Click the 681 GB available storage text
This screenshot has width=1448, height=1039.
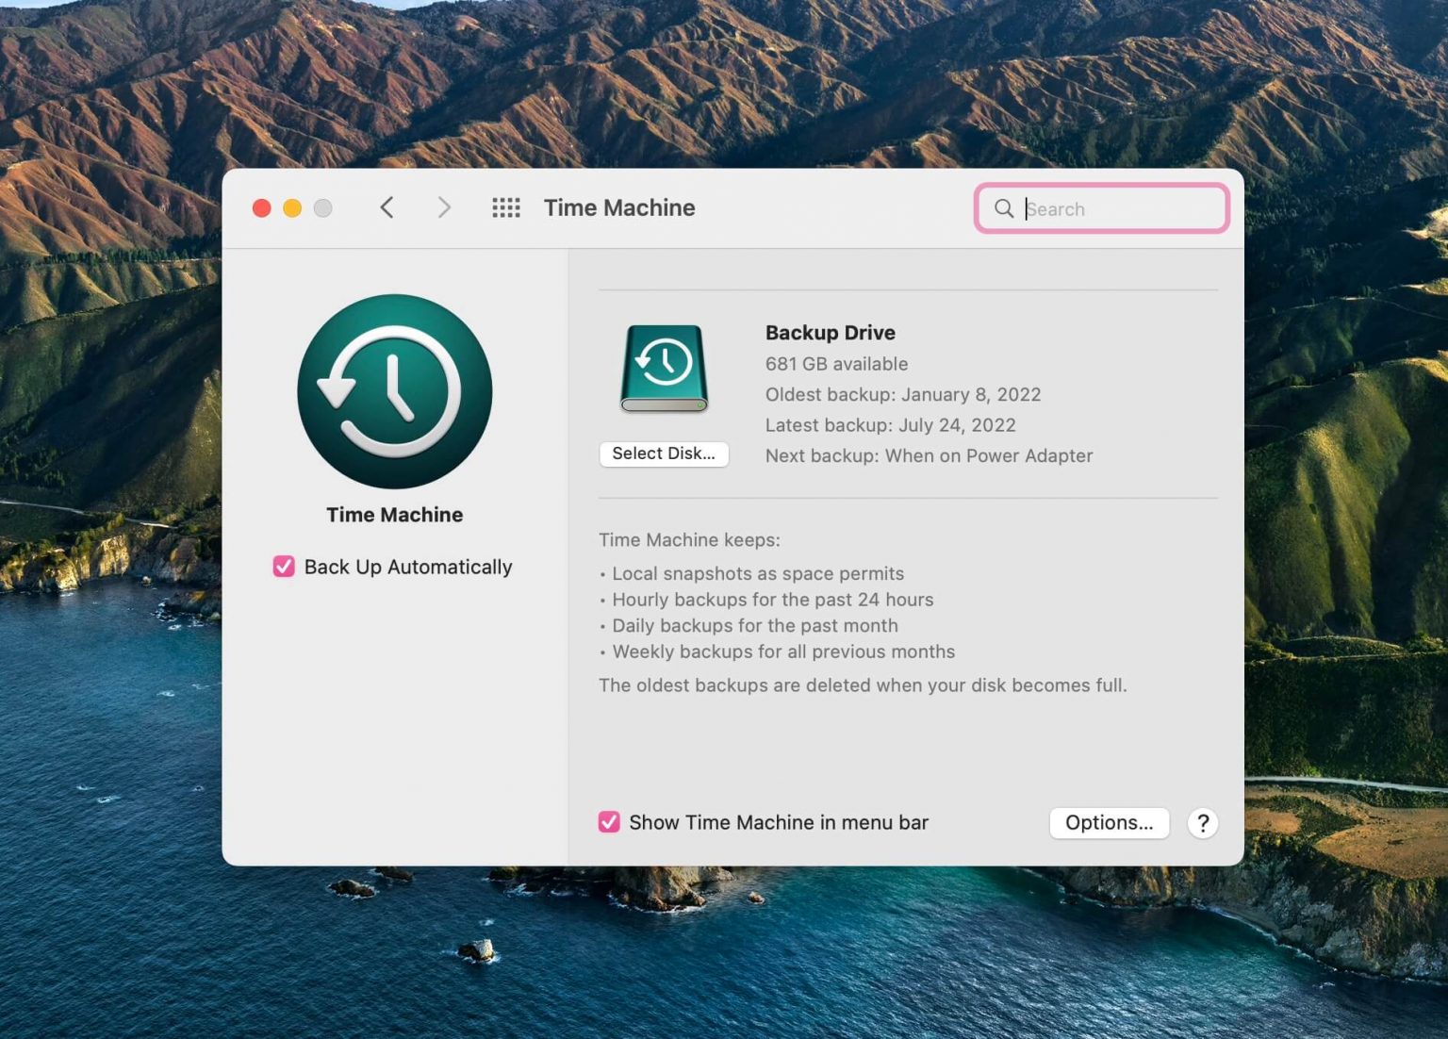[x=836, y=363]
